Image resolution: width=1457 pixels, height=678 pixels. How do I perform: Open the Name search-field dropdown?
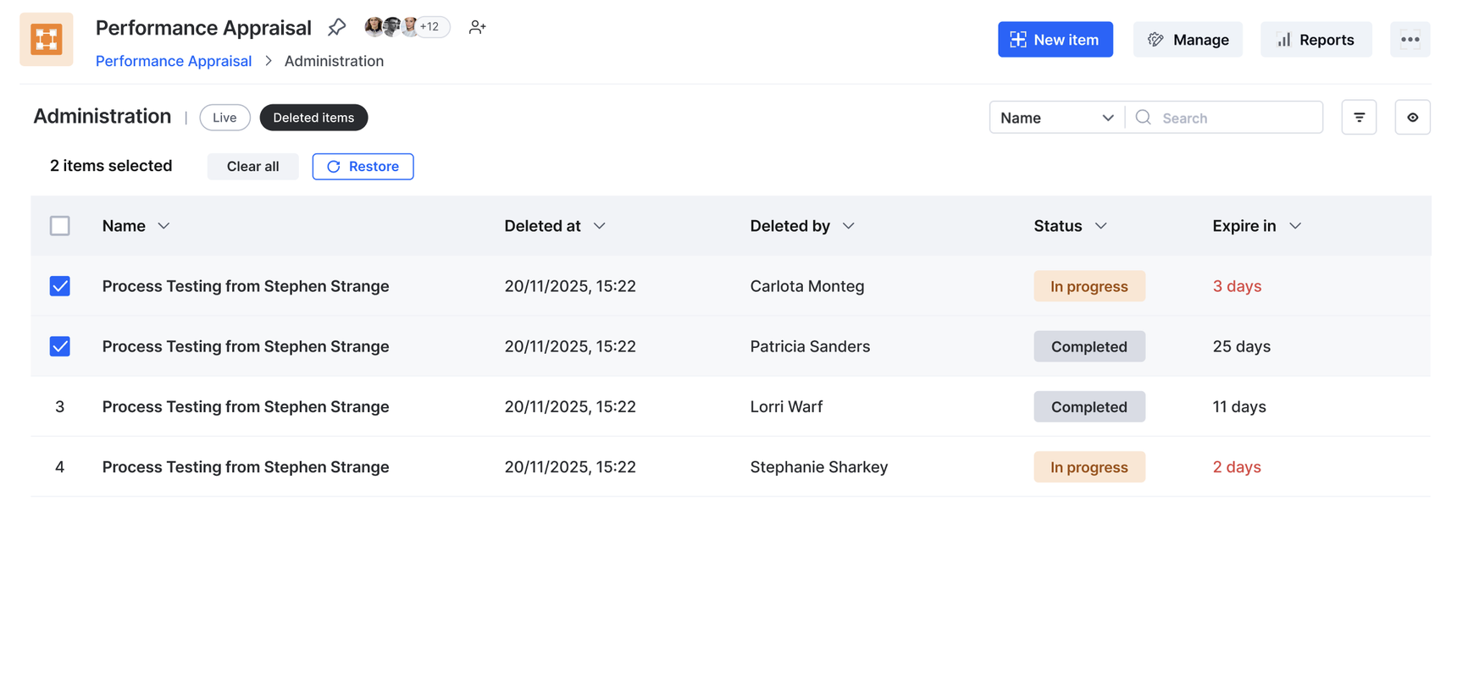pyautogui.click(x=1057, y=118)
